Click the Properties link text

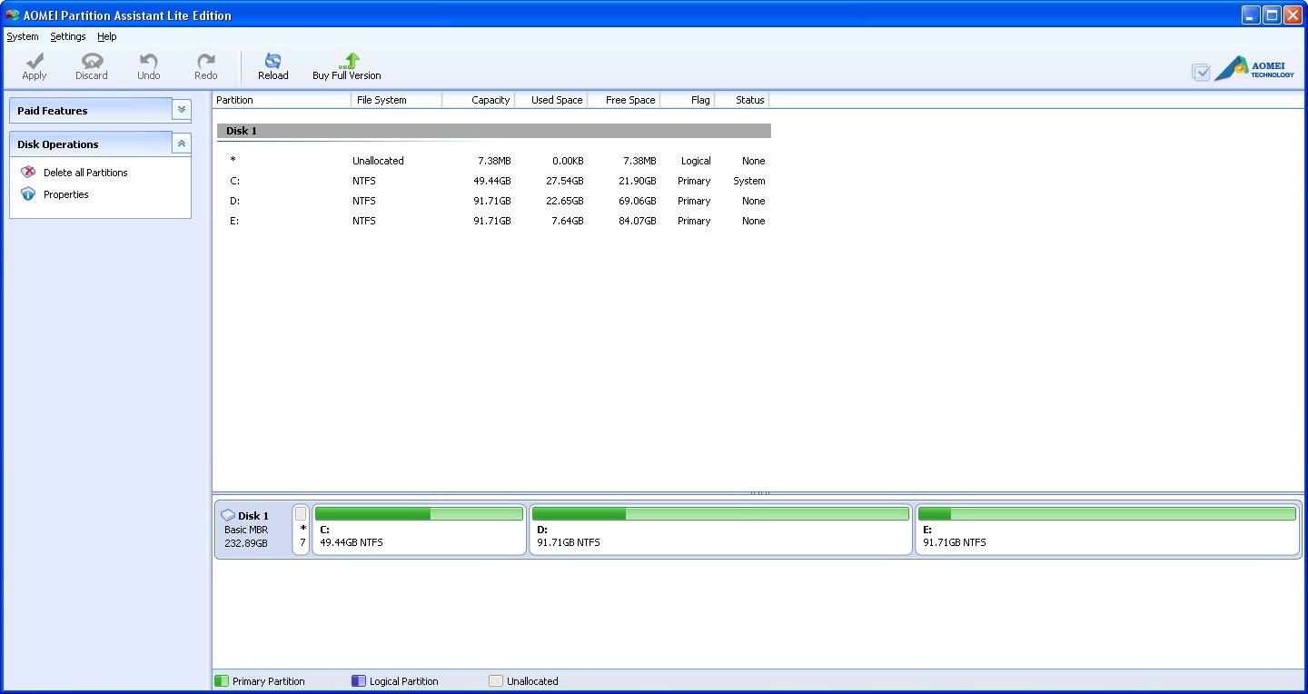point(66,194)
